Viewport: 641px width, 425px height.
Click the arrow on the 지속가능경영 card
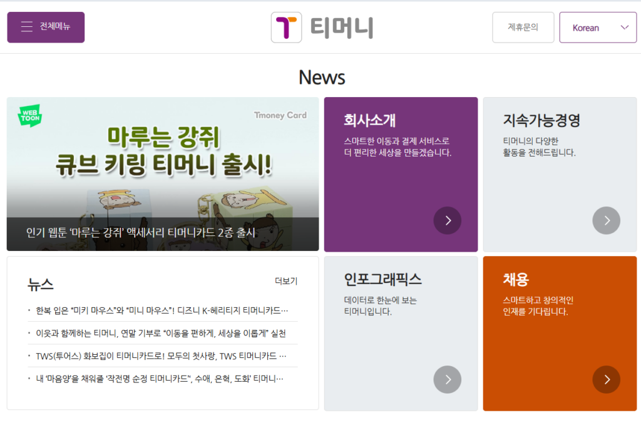pos(606,220)
